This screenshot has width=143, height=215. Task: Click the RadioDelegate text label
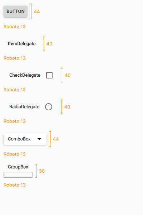tap(24, 107)
